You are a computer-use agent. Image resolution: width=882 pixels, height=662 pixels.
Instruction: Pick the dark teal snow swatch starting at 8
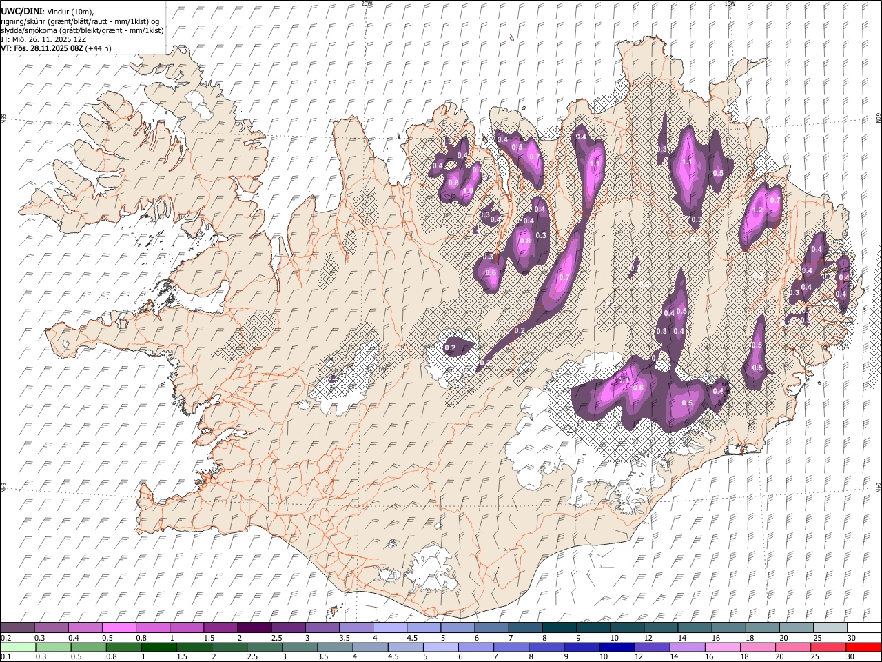point(559,628)
